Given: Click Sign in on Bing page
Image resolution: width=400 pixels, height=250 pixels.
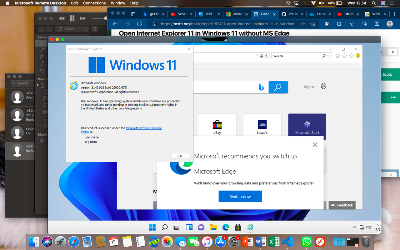Looking at the screenshot, I should 309,87.
